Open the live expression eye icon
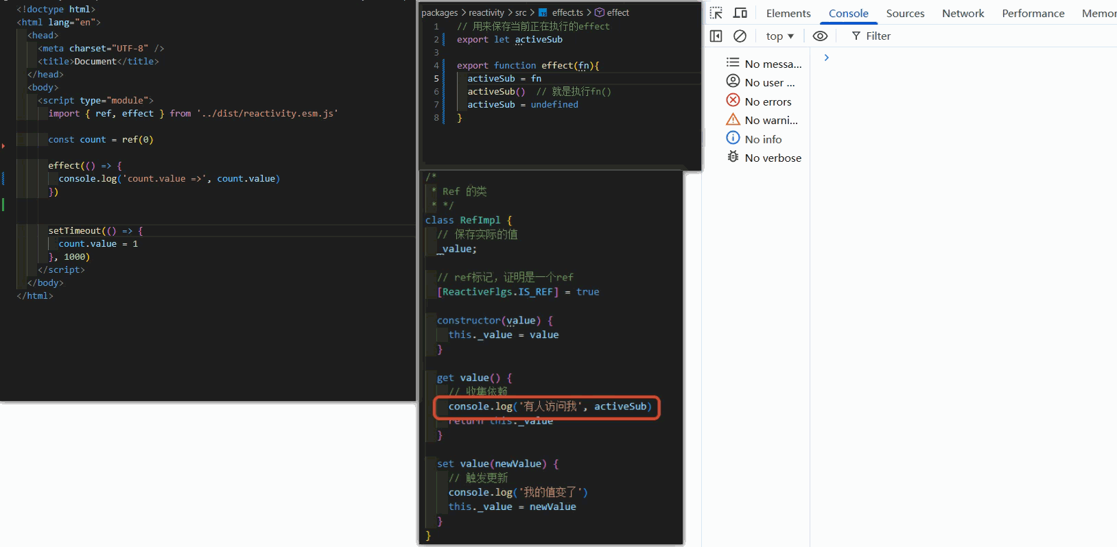1117x547 pixels. click(x=820, y=36)
